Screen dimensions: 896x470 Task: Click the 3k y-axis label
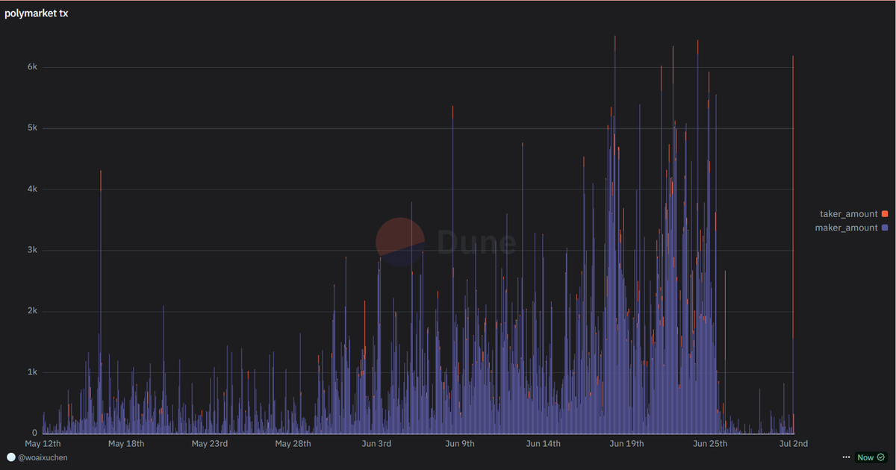tap(33, 250)
